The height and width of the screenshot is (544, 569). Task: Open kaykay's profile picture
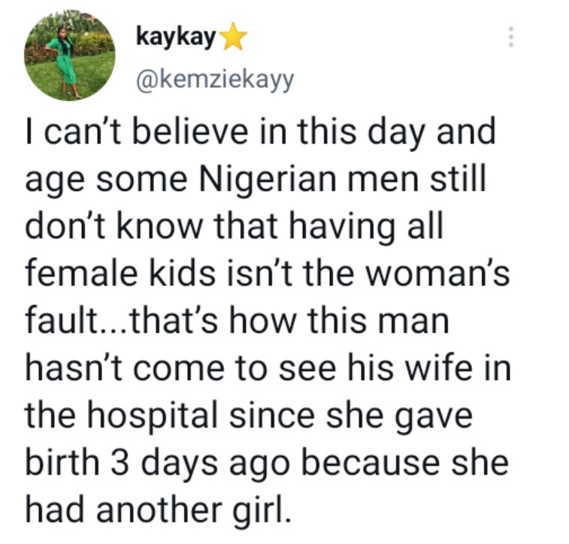(x=70, y=55)
